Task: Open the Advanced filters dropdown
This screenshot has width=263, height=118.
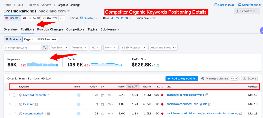Action: 163,48
